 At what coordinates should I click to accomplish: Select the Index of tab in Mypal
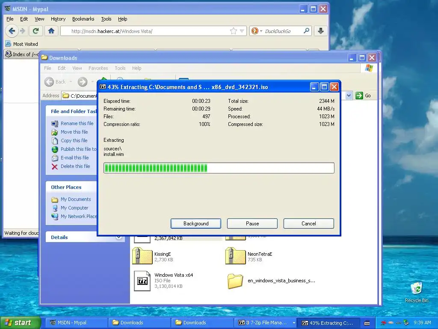(x=21, y=54)
